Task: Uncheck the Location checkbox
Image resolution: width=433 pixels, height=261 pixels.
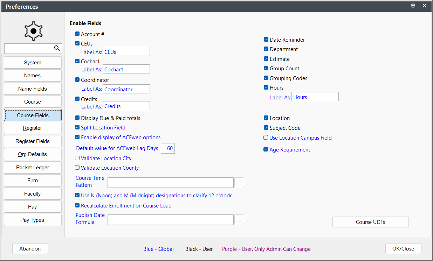Action: [x=266, y=118]
